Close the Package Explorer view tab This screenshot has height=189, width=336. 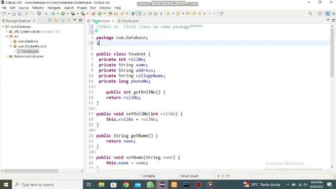[34, 21]
